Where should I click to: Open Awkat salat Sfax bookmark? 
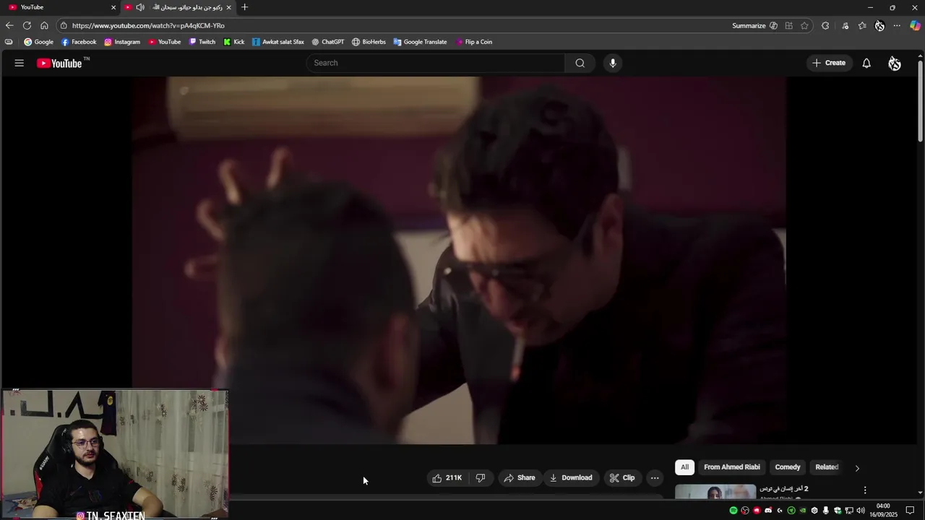tap(278, 42)
